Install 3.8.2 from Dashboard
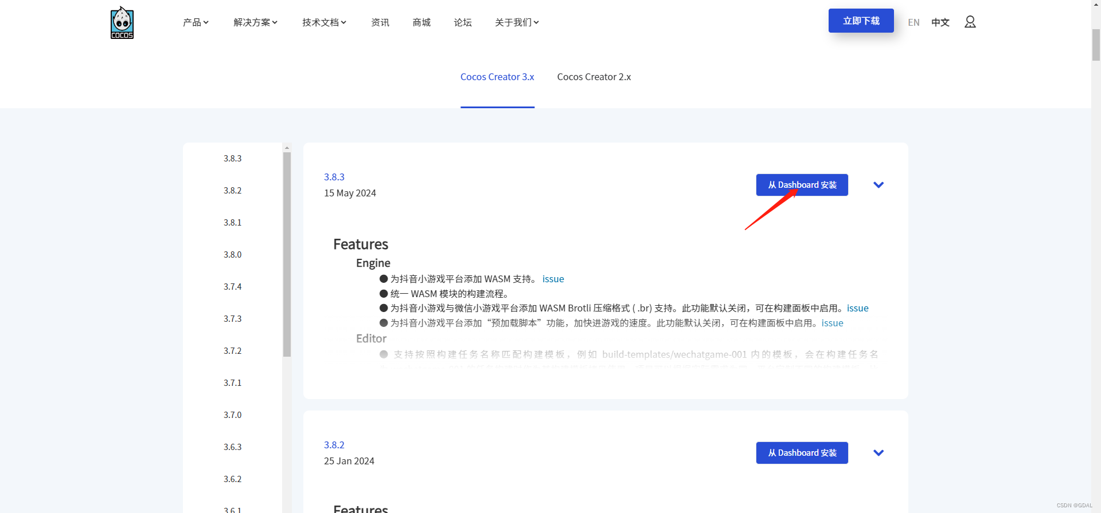This screenshot has height=513, width=1101. click(802, 453)
